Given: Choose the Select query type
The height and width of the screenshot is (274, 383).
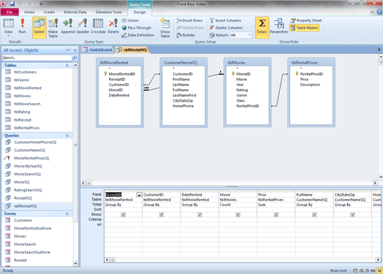Looking at the screenshot, I should pos(39,27).
